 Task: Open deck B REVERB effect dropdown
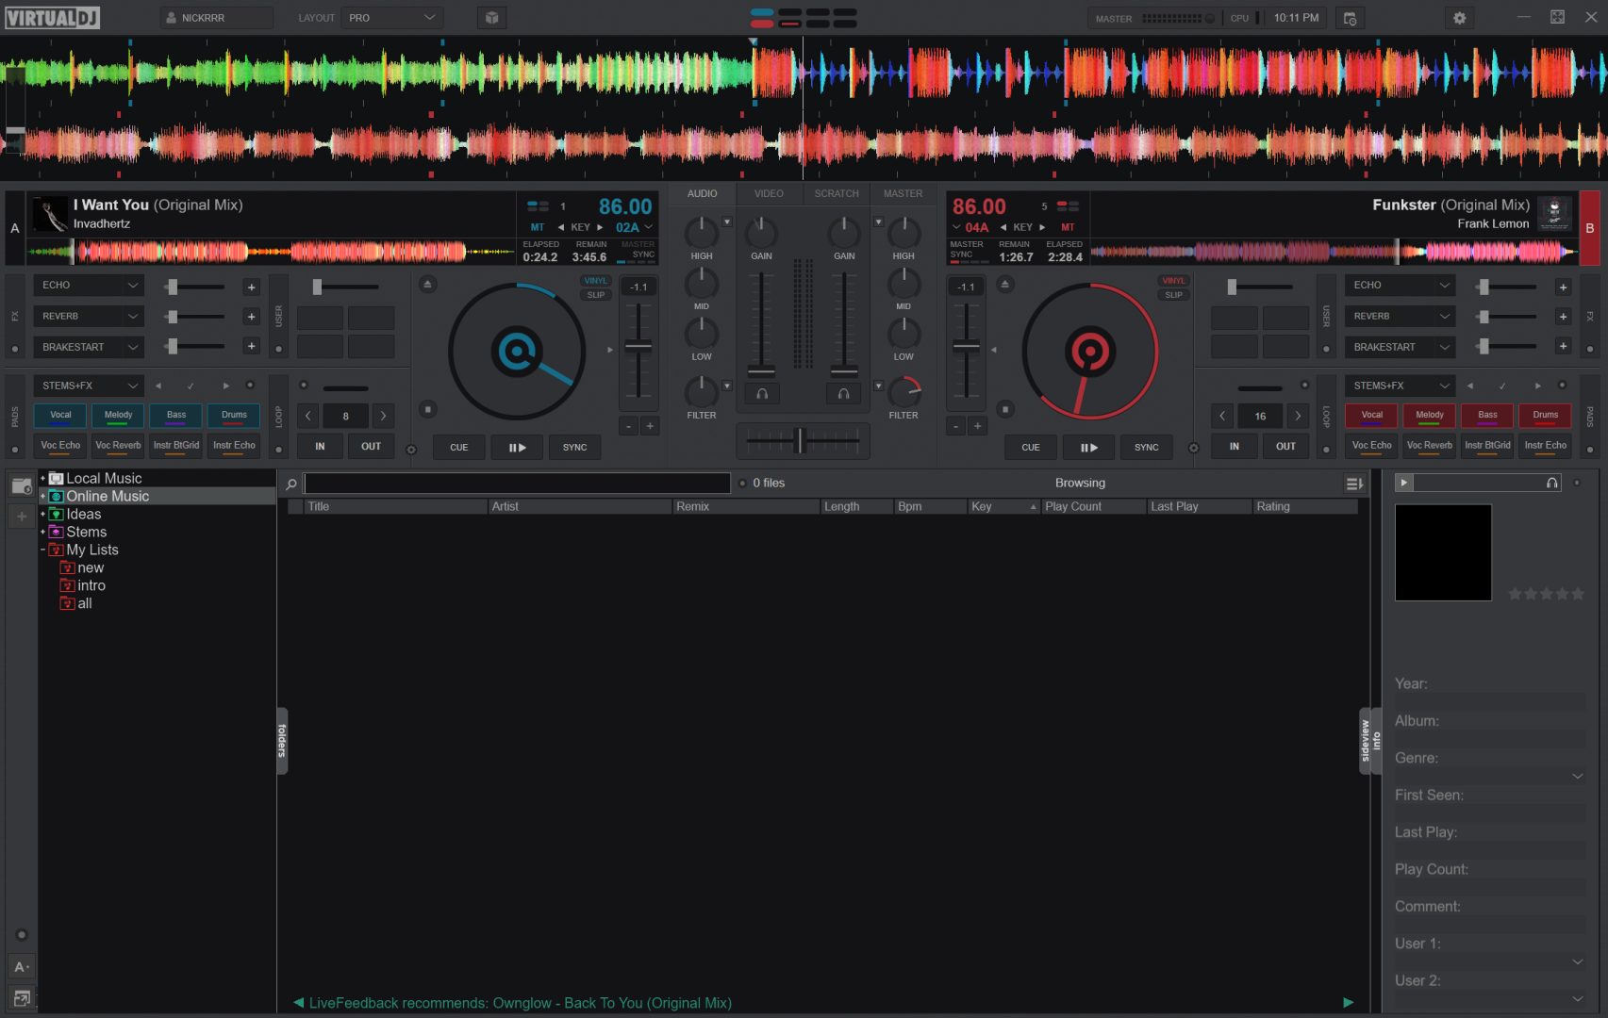1401,316
